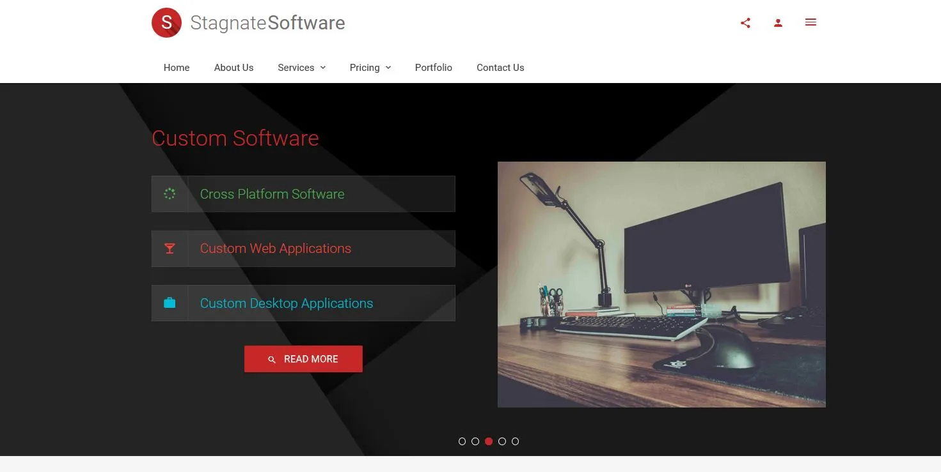Click the green spinner icon beside Cross Platform Software

tap(170, 194)
